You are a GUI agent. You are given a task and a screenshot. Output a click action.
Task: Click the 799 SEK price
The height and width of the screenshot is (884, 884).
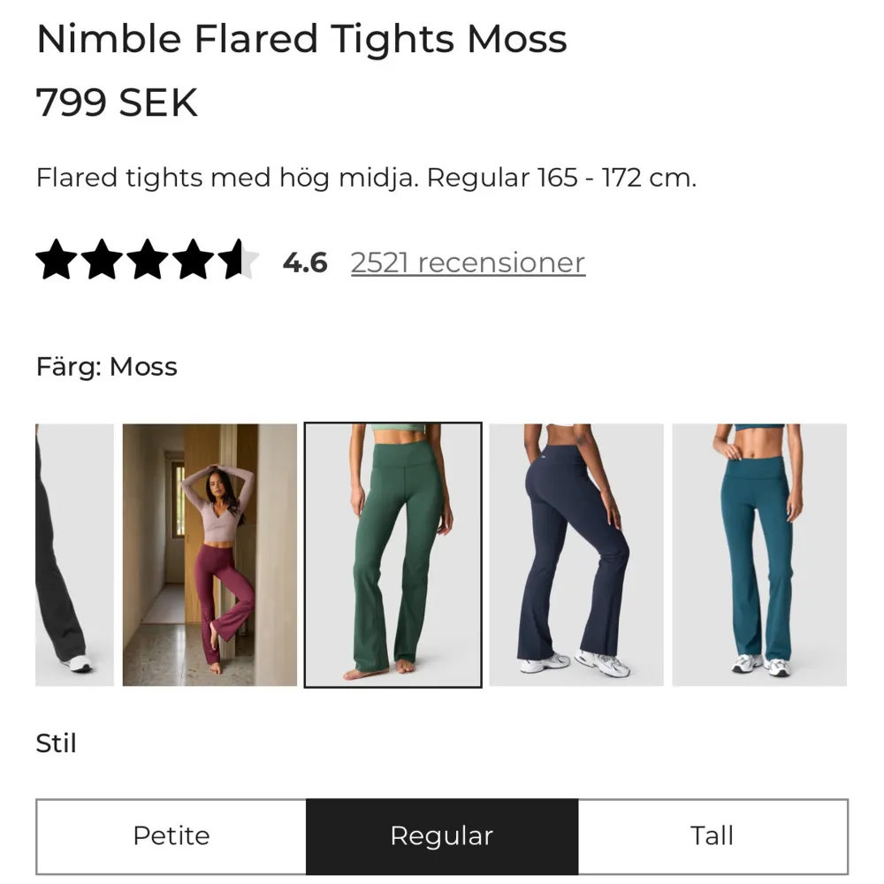click(115, 102)
